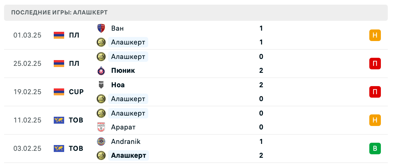
Task: Toggle the green В win badge for Andranik match
Action: 375,149
